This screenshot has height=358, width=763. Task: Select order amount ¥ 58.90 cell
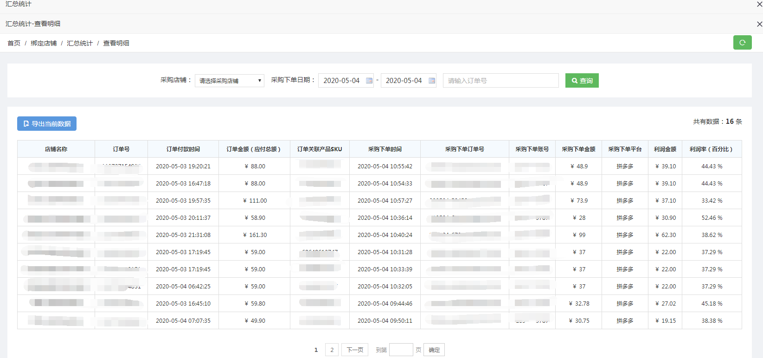click(255, 218)
